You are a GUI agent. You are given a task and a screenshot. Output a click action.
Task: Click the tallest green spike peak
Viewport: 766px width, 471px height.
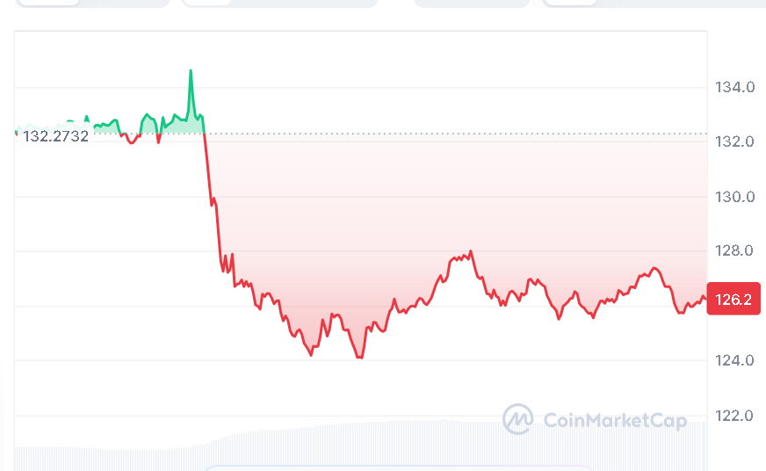(x=190, y=71)
